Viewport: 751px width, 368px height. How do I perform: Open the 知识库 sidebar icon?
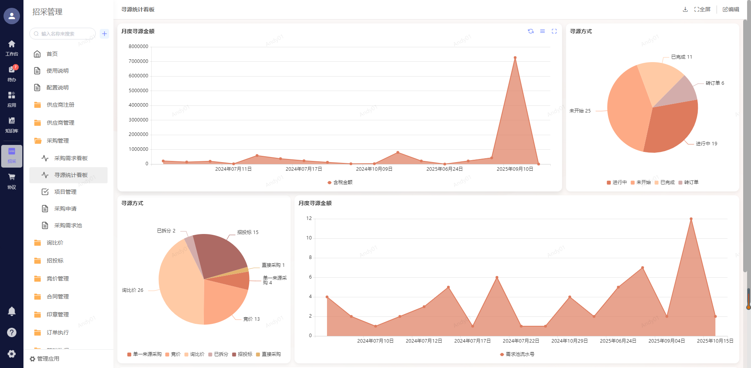12,124
